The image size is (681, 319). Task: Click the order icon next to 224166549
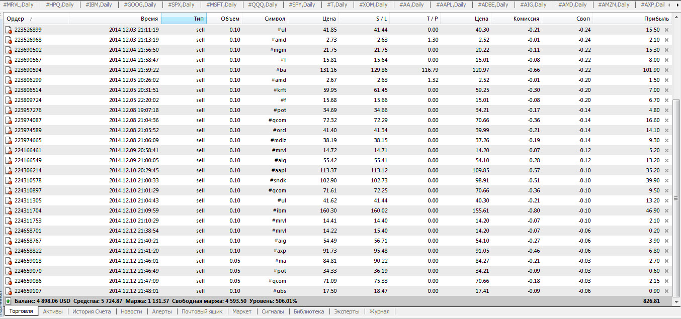(x=8, y=160)
